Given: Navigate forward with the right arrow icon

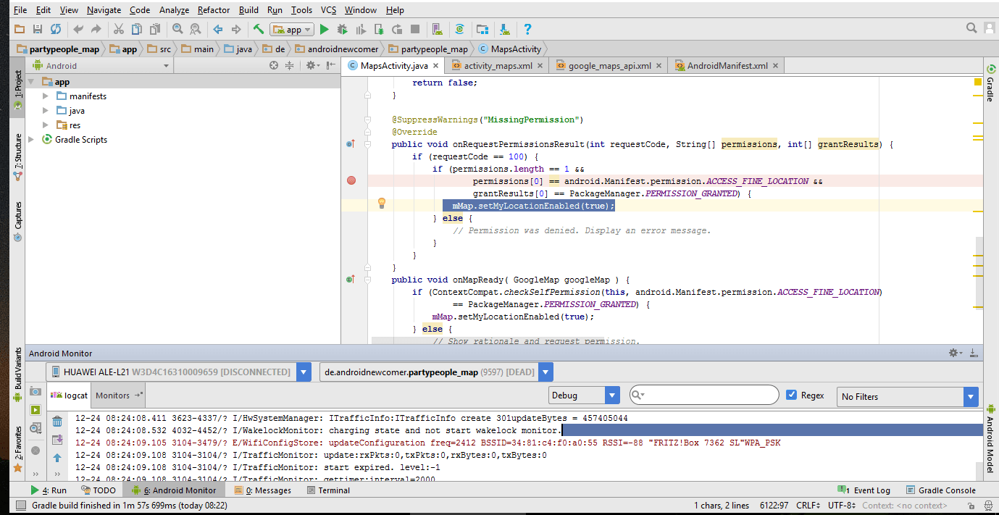Looking at the screenshot, I should click(x=235, y=30).
